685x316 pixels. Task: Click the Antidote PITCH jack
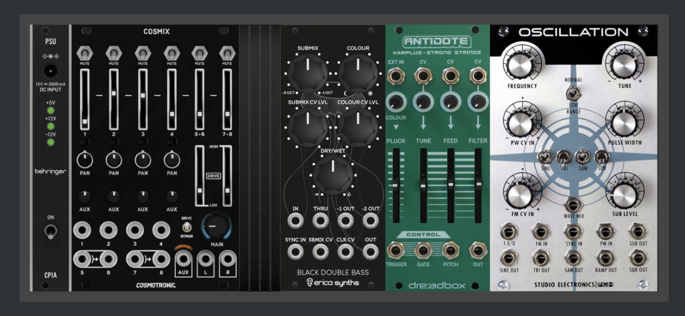(450, 250)
